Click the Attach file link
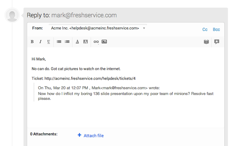Screen dimensions: 242x146 [93, 136]
